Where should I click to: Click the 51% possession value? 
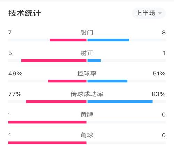tap(159, 74)
